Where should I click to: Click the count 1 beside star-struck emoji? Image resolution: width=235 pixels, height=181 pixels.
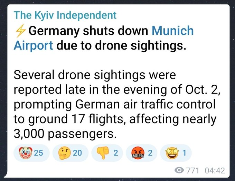[184, 153]
